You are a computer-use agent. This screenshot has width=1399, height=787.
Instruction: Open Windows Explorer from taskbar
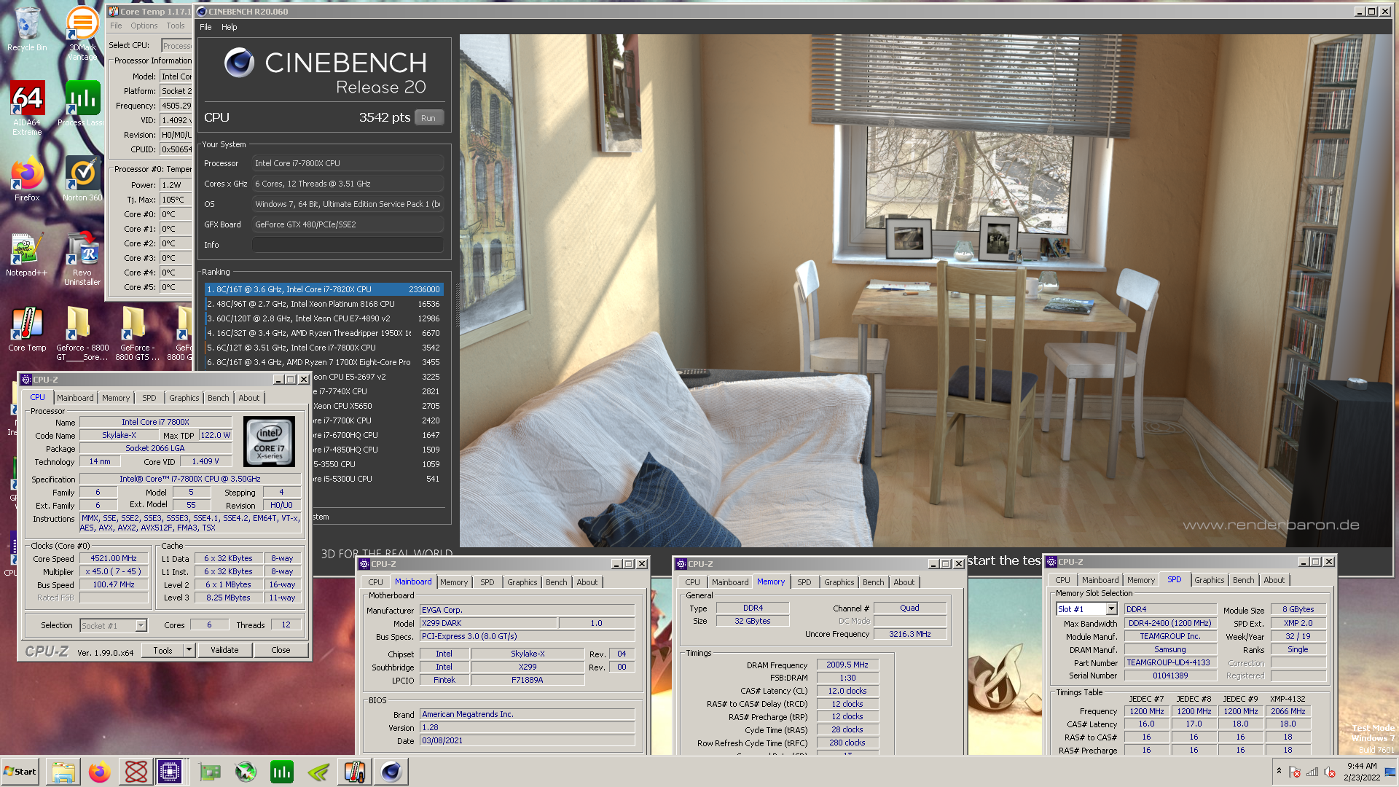click(x=63, y=772)
